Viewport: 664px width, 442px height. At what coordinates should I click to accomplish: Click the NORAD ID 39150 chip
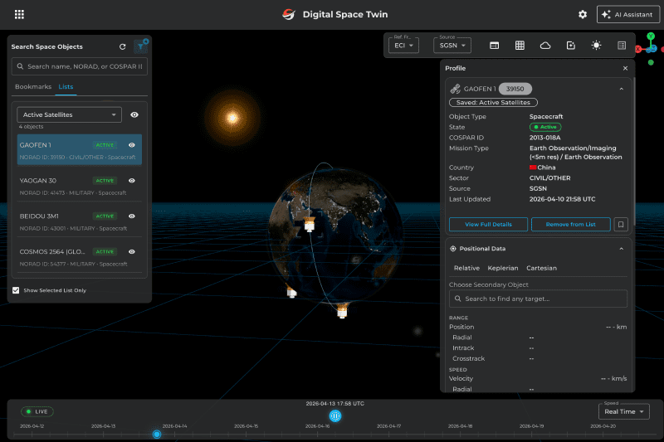(515, 89)
